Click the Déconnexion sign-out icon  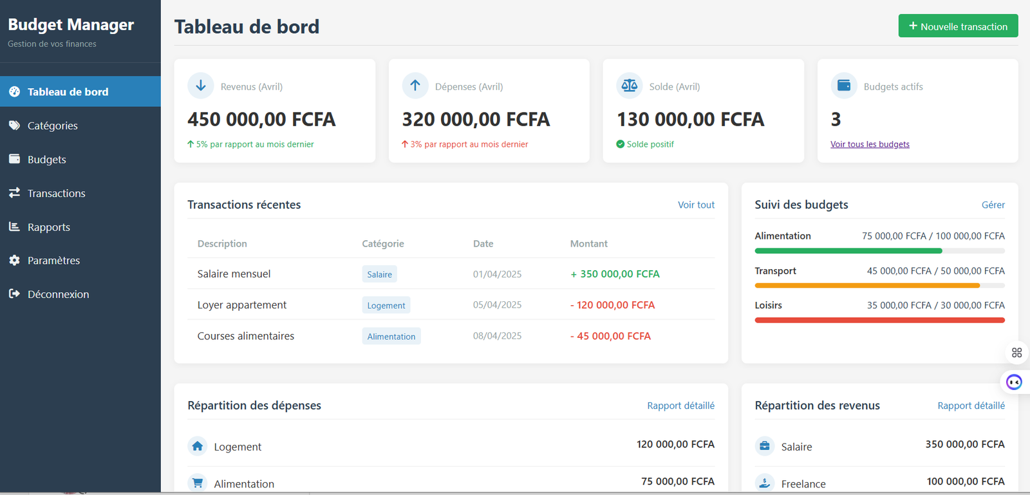[14, 294]
